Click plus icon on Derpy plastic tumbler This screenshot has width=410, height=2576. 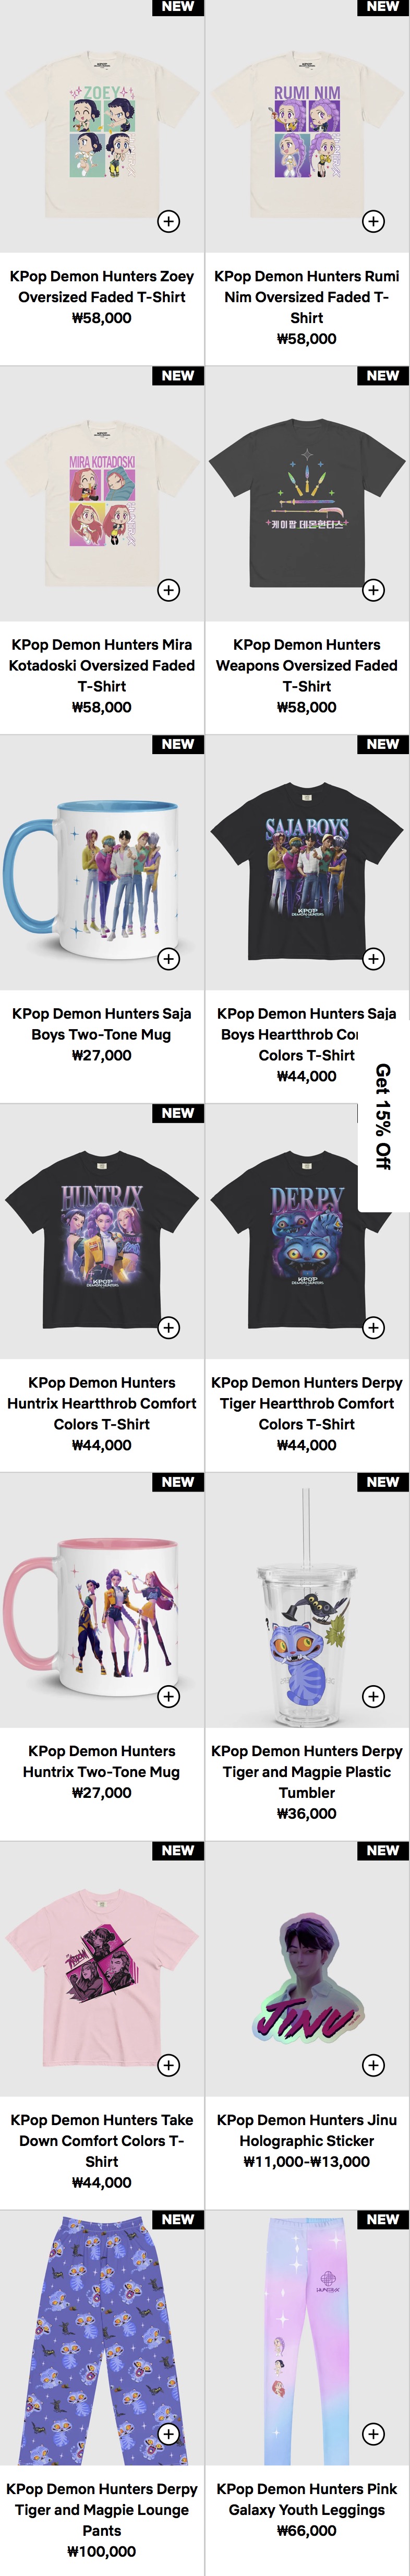pos(373,1696)
